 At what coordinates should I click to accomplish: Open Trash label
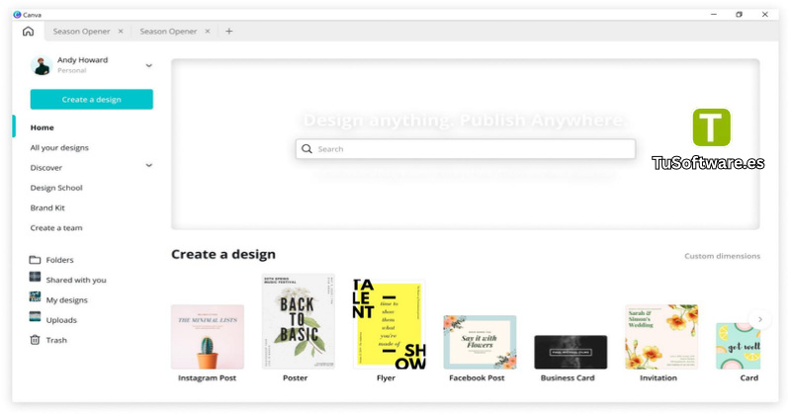click(x=56, y=340)
